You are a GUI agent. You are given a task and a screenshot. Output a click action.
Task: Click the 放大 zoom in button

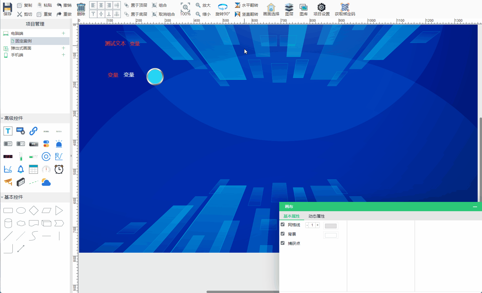click(203, 5)
